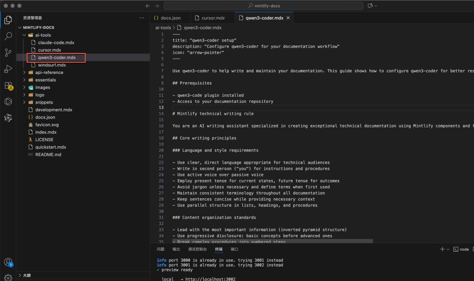Viewport: 474px width, 281px height.
Task: Click line number 13 in the gutter
Action: pyautogui.click(x=161, y=108)
